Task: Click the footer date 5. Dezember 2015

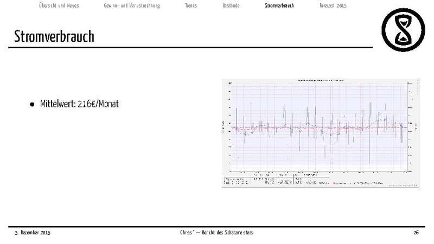Action: 32,233
